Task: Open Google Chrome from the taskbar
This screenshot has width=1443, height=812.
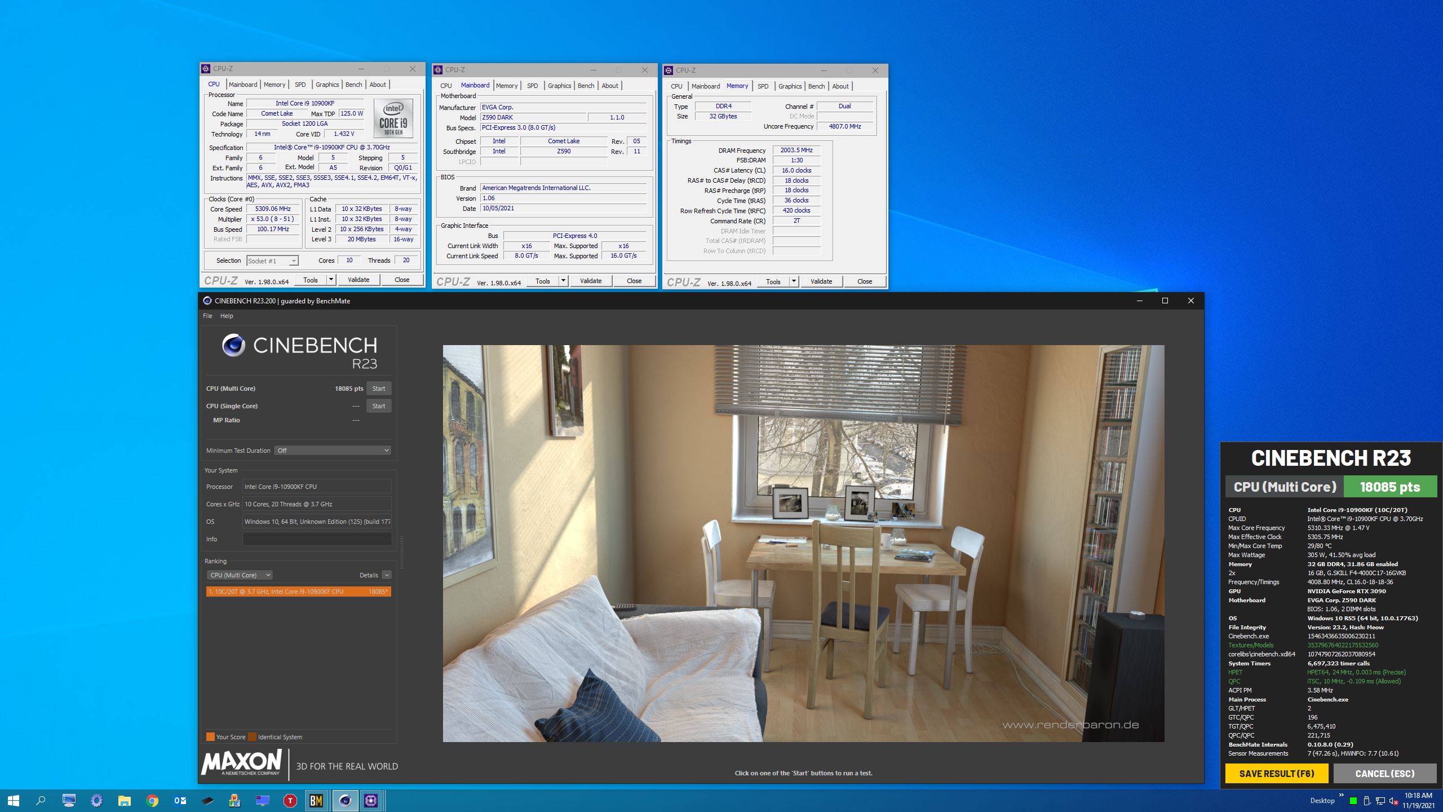Action: 152,800
